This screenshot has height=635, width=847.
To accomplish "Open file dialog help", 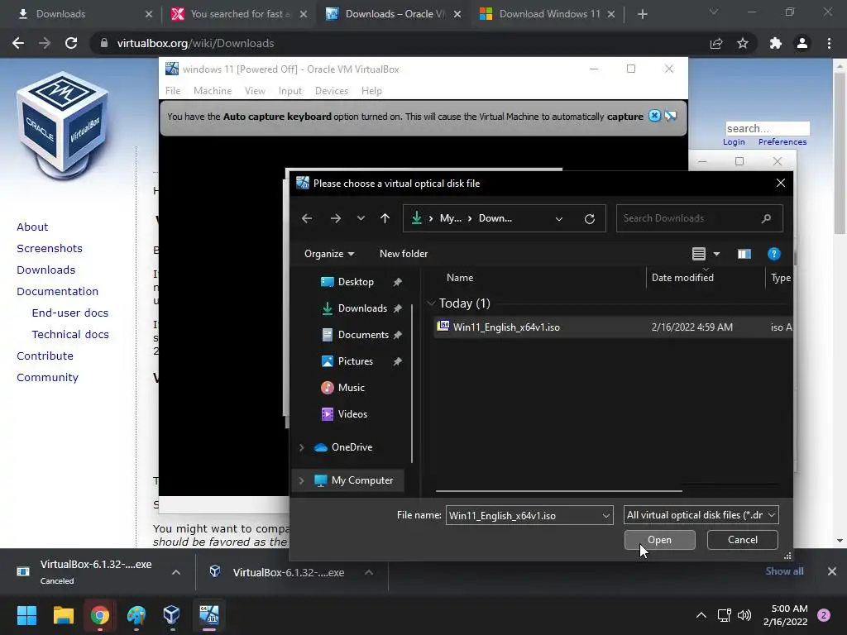I will point(773,254).
